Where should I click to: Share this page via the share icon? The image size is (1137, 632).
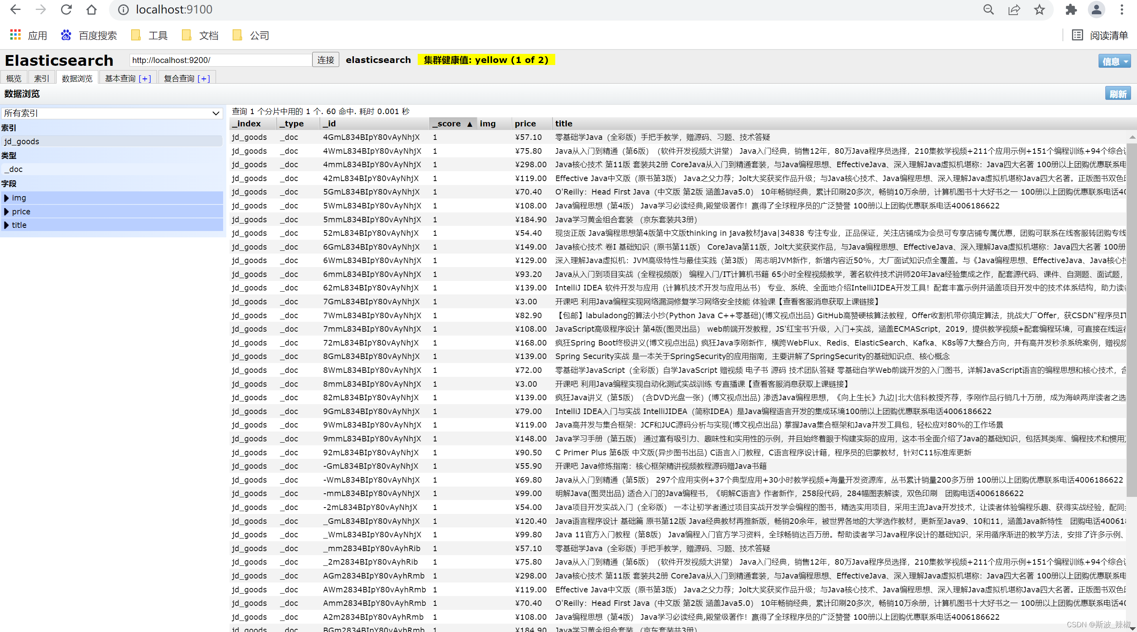coord(1014,10)
